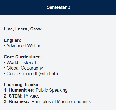116x110 pixels.
Task: Click the bullet before Core Science II
Action: (x=5, y=74)
